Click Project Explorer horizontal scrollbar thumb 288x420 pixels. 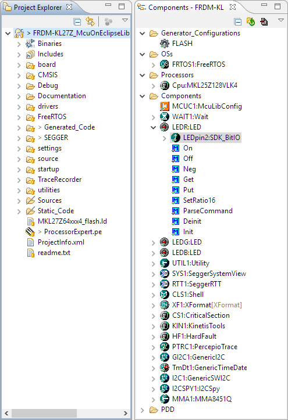coord(45,413)
